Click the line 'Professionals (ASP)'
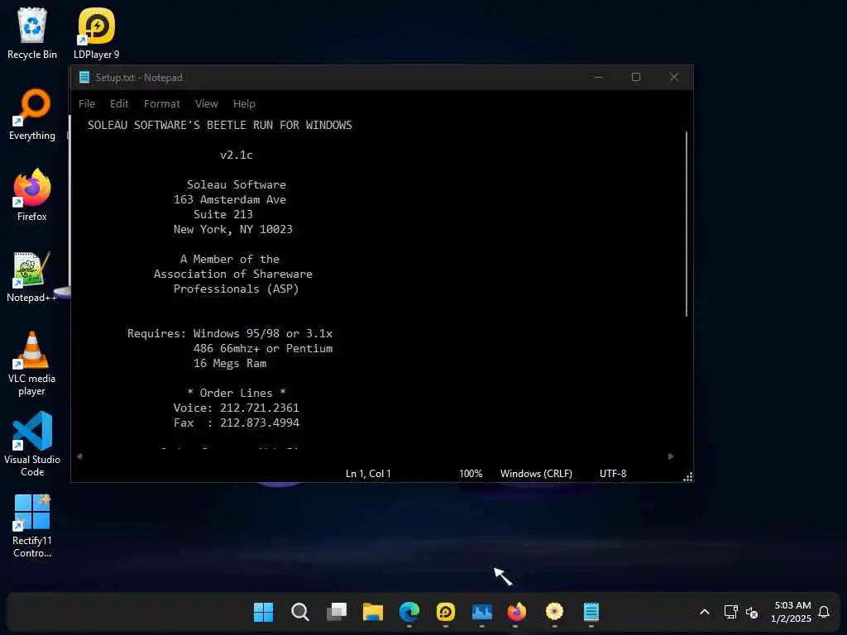Screen dimensions: 847x635 tap(236, 289)
